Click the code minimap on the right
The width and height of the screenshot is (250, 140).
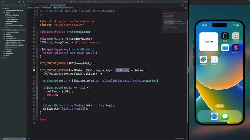[x=175, y=21]
